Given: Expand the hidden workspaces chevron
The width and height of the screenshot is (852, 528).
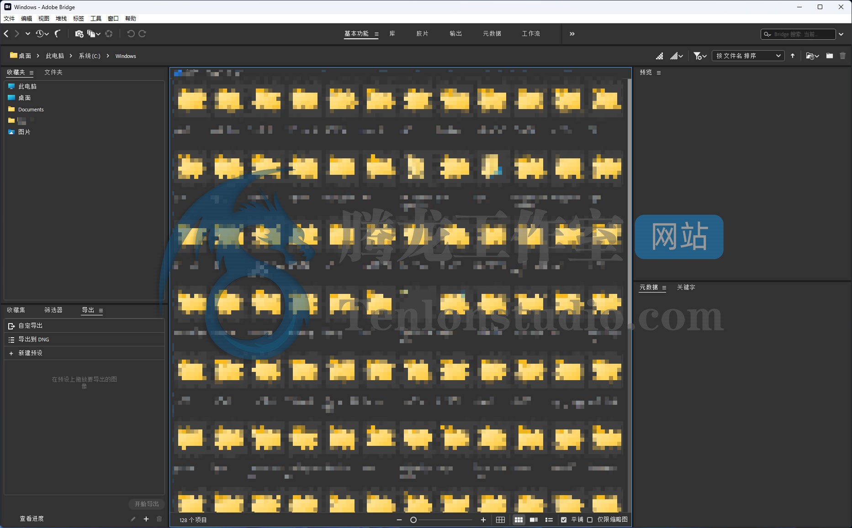Looking at the screenshot, I should tap(572, 34).
